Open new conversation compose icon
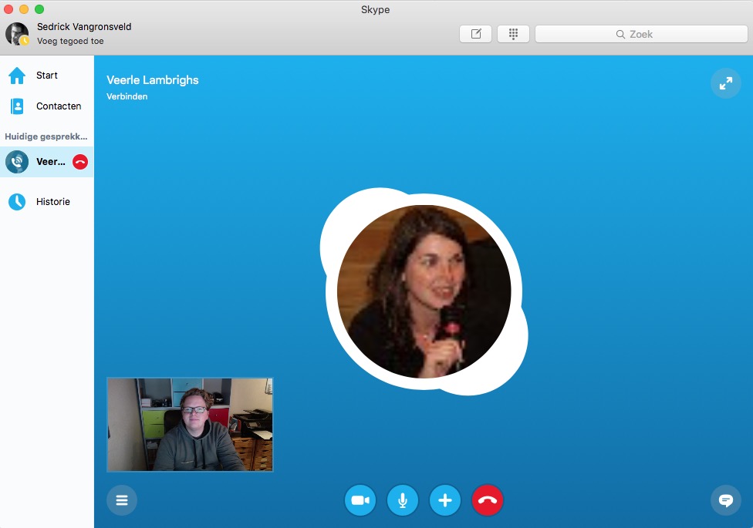Image resolution: width=753 pixels, height=528 pixels. tap(475, 34)
